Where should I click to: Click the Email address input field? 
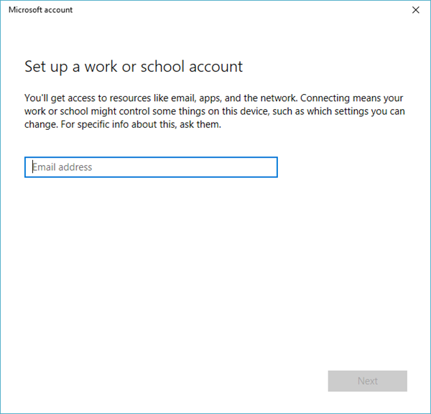151,167
